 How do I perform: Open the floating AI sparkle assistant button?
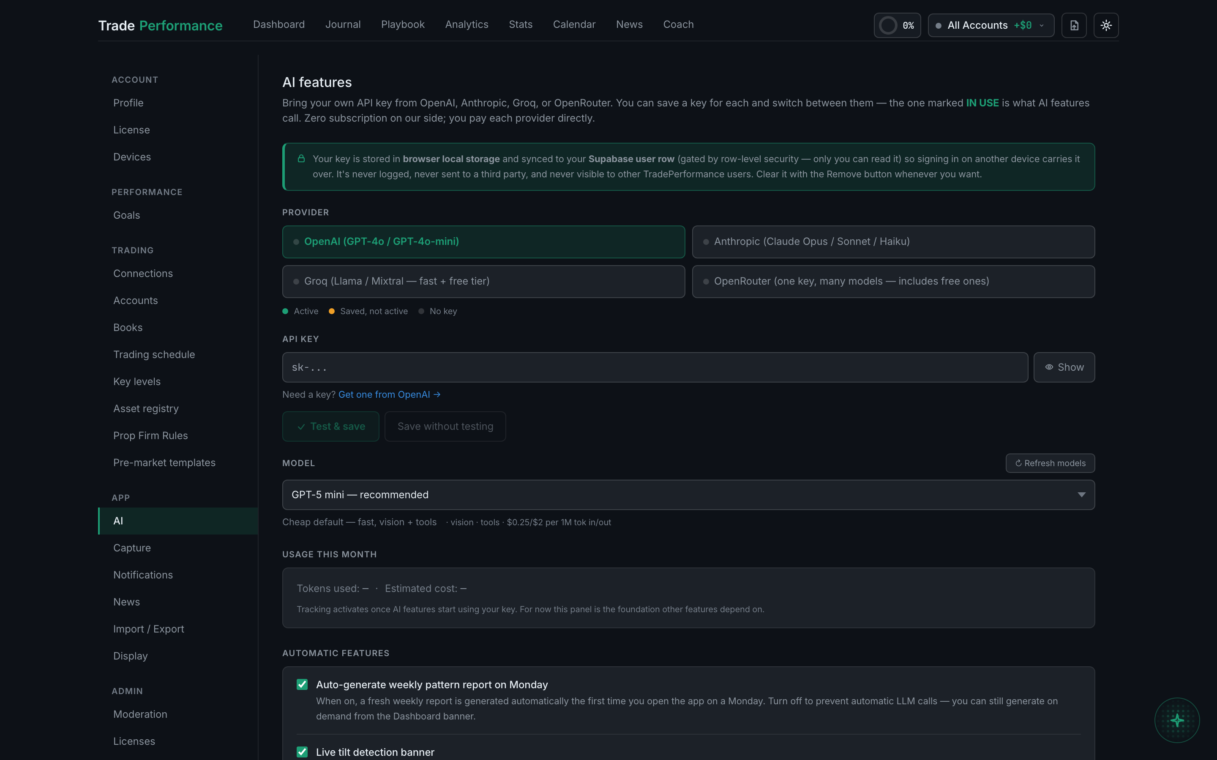pyautogui.click(x=1177, y=720)
